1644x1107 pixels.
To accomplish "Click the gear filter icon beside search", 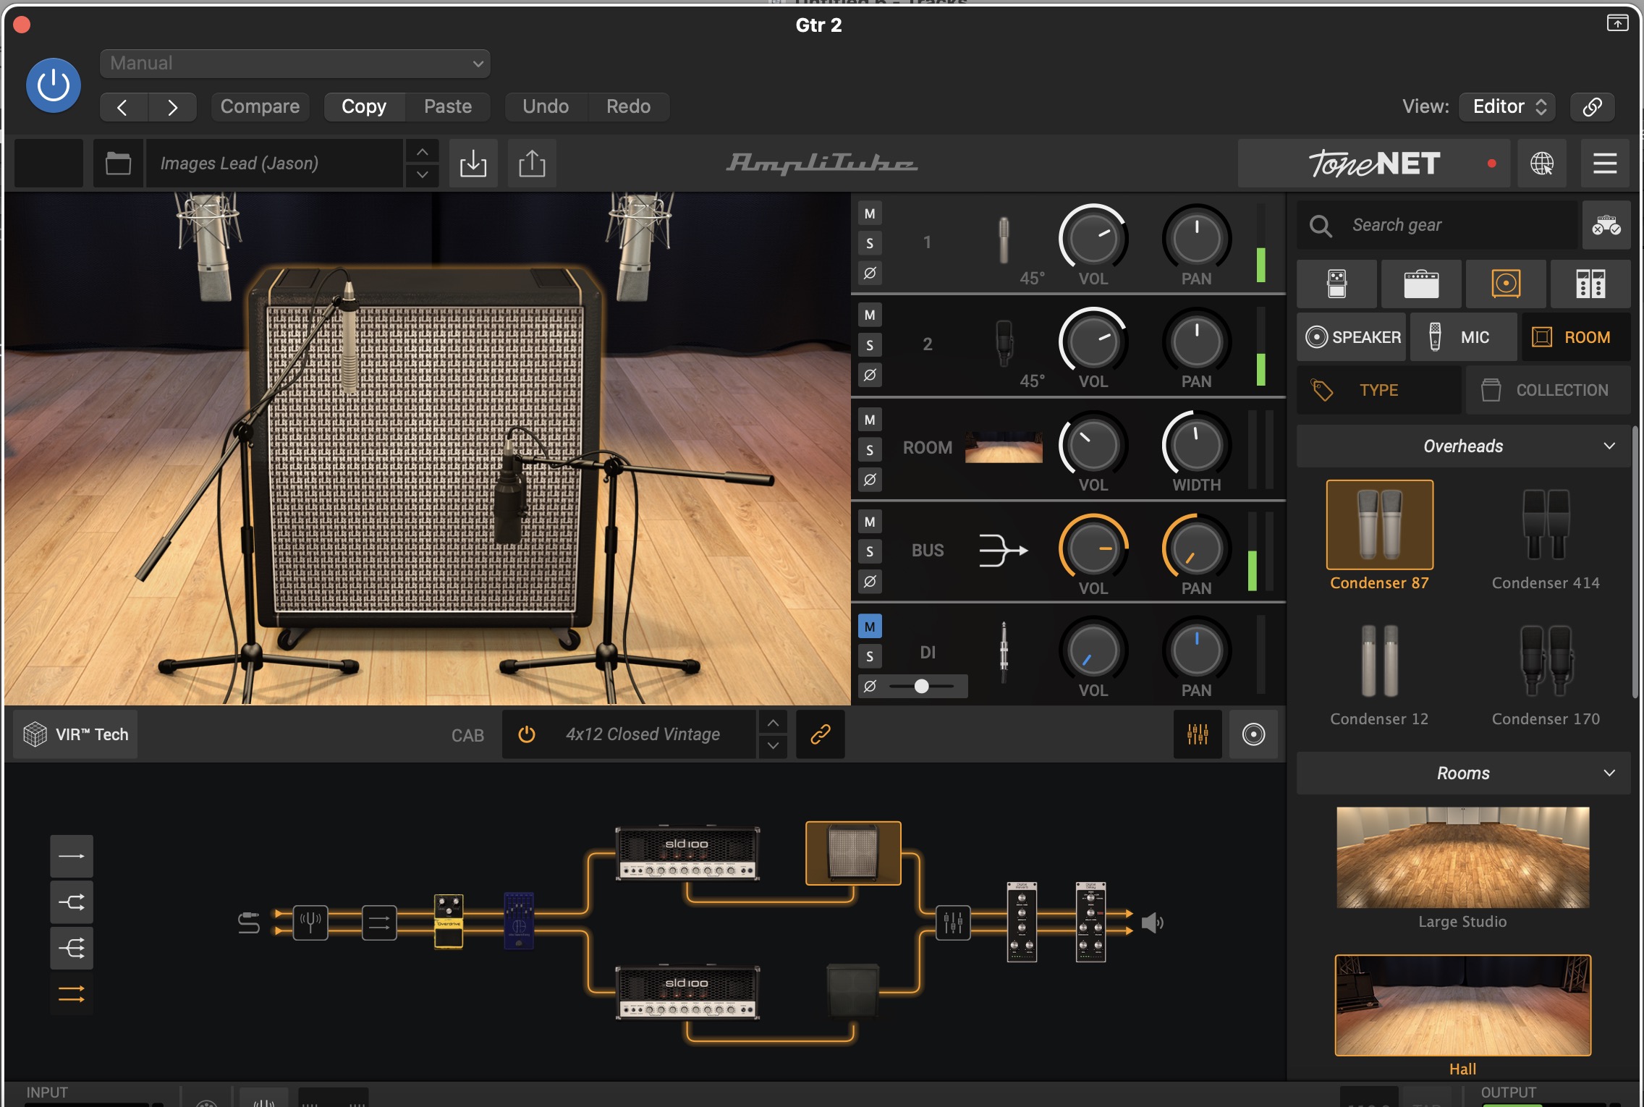I will coord(1606,226).
